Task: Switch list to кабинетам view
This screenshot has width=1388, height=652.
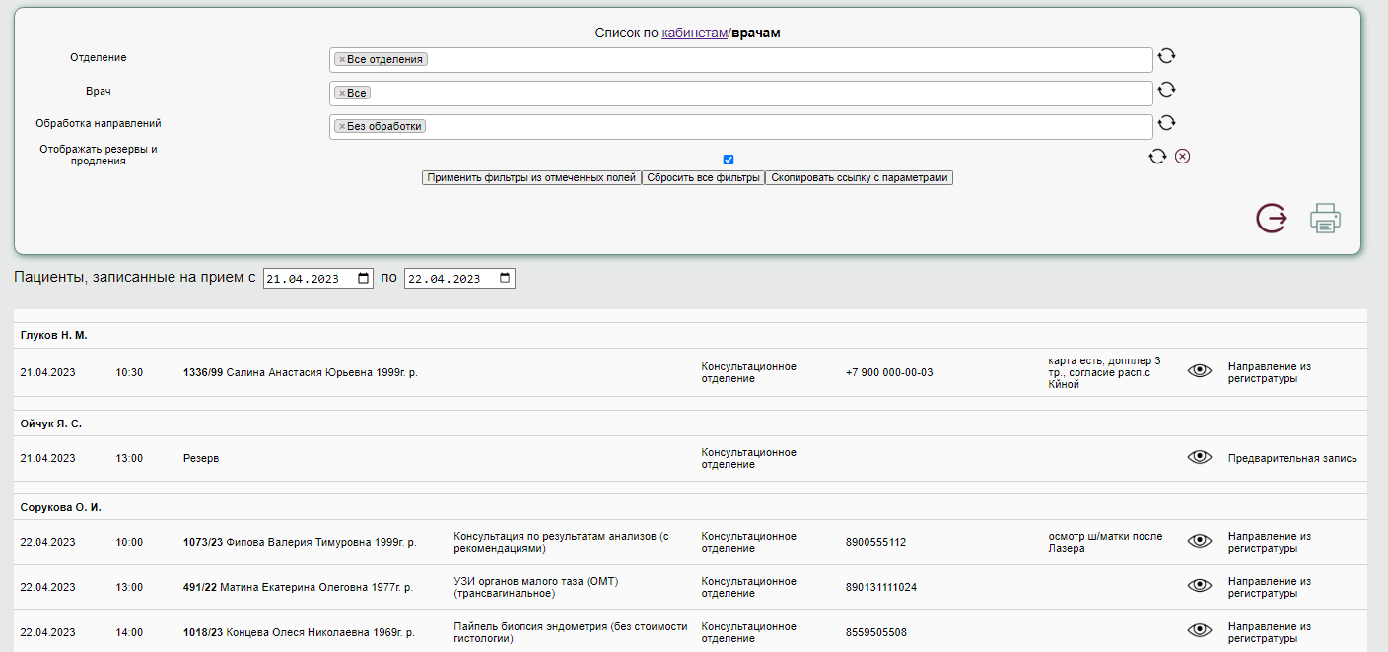Action: click(x=693, y=33)
